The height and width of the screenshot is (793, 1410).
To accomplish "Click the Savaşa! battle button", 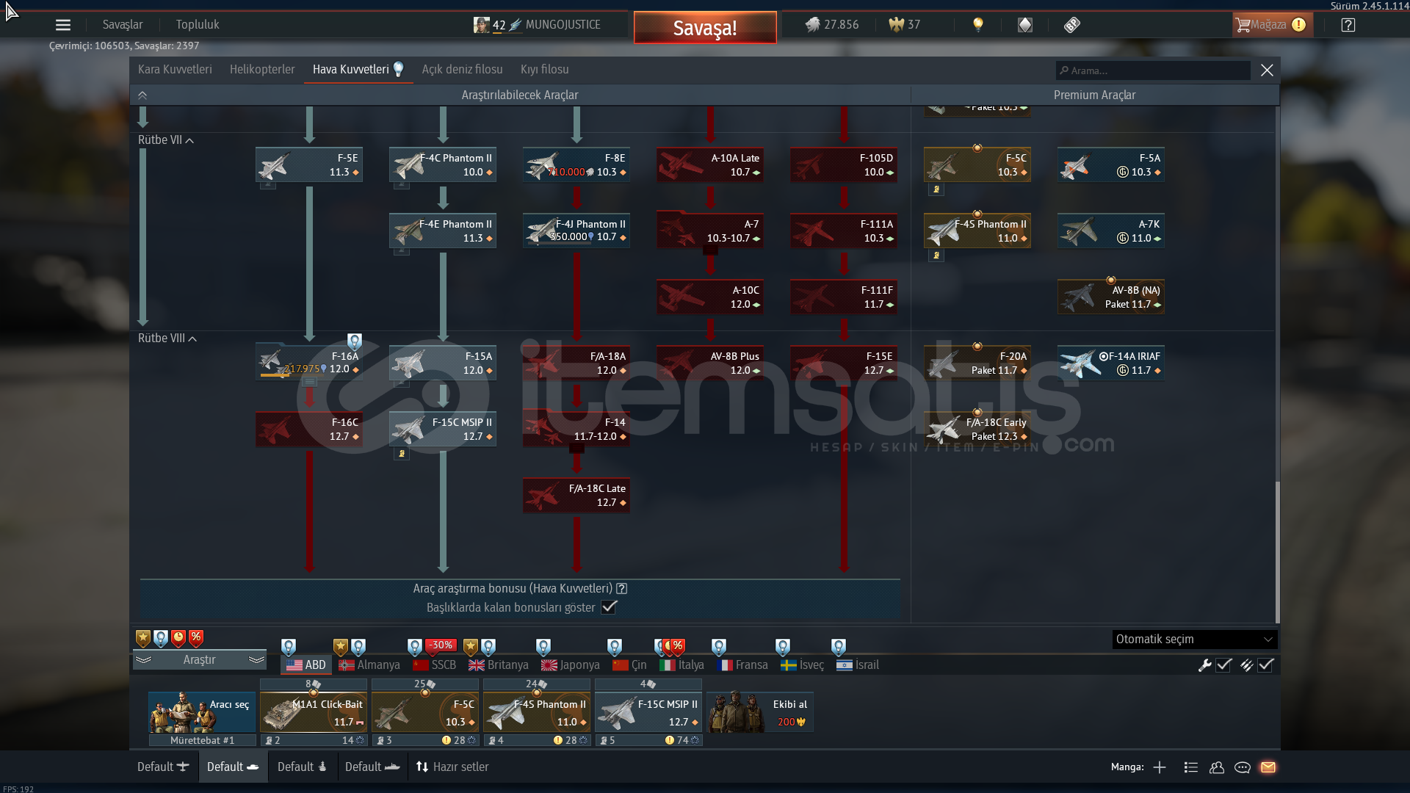I will click(x=705, y=28).
